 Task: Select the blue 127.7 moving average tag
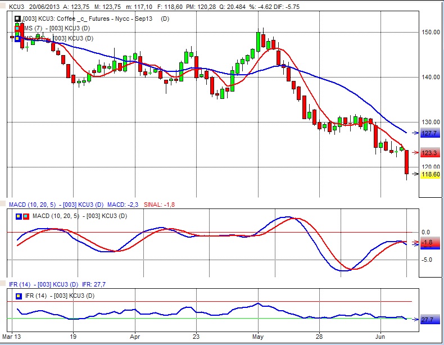point(429,134)
